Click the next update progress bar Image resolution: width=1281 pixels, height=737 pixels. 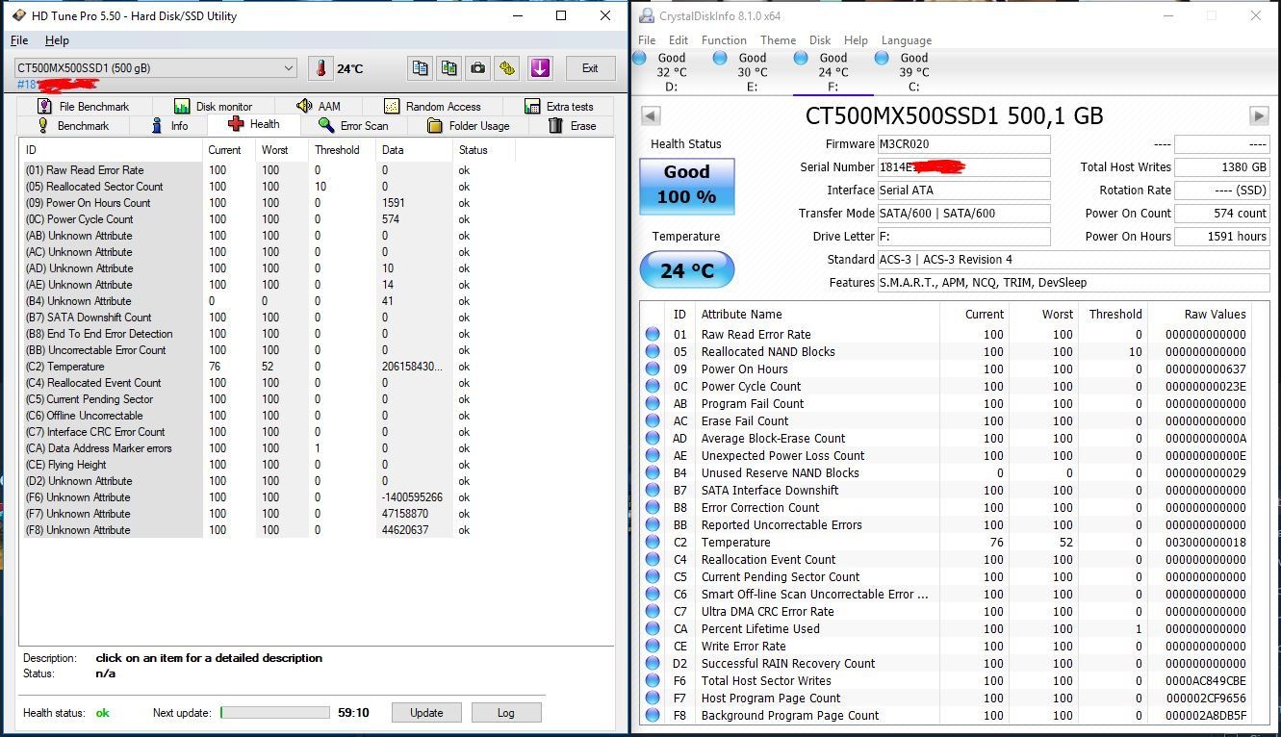pos(275,713)
